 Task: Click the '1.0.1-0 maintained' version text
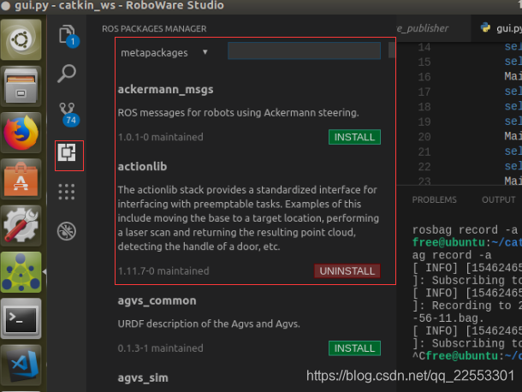click(x=161, y=137)
